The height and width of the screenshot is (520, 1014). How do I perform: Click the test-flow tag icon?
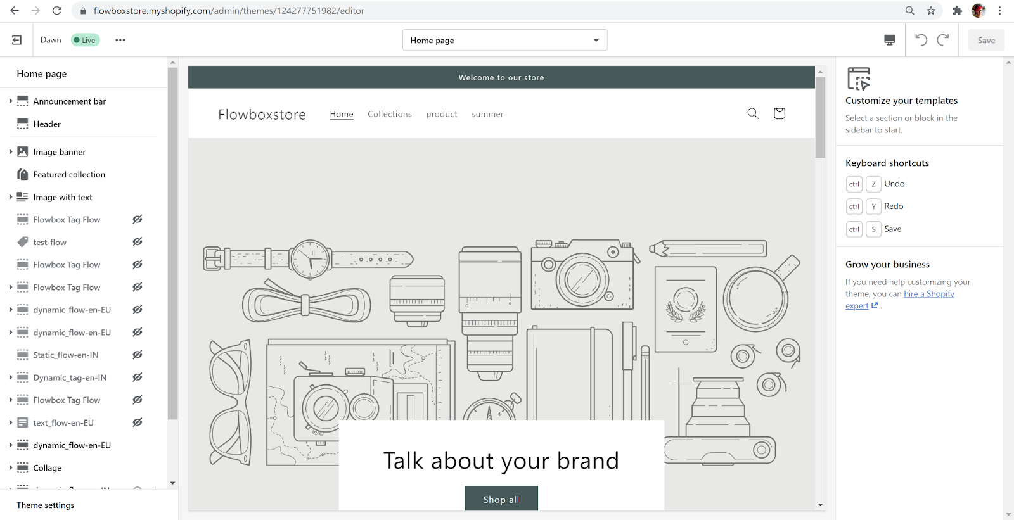tap(23, 242)
